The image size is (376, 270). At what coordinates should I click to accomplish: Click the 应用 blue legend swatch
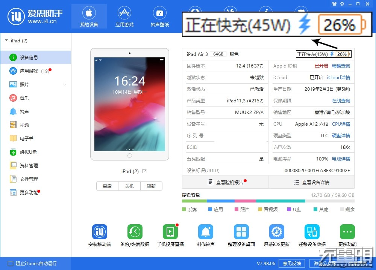(x=210, y=209)
